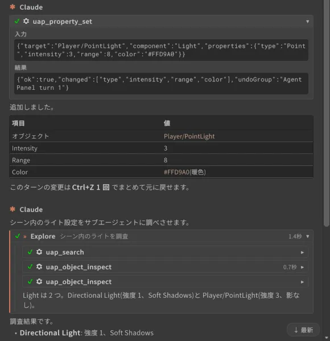This screenshot has width=330, height=341.
Task: Click the gear icon of uap_object_inspect with 0.7秒
Action: coord(39,267)
